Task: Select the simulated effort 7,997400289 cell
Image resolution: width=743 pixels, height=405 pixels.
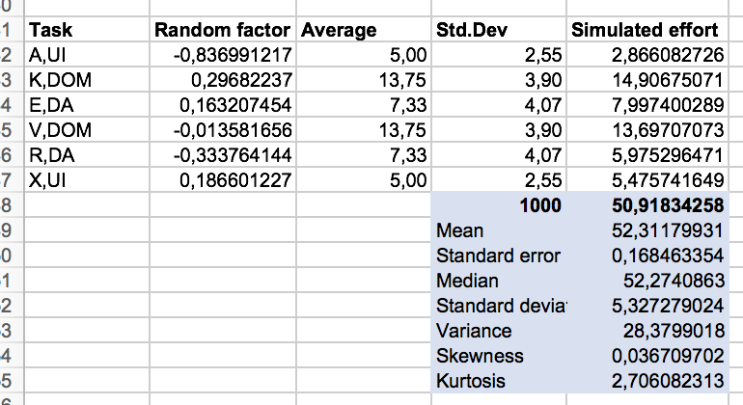Action: (647, 105)
